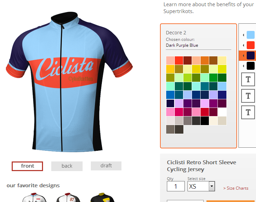The width and height of the screenshot is (256, 202).
Task: Open the third text T icon
Action: (248, 112)
